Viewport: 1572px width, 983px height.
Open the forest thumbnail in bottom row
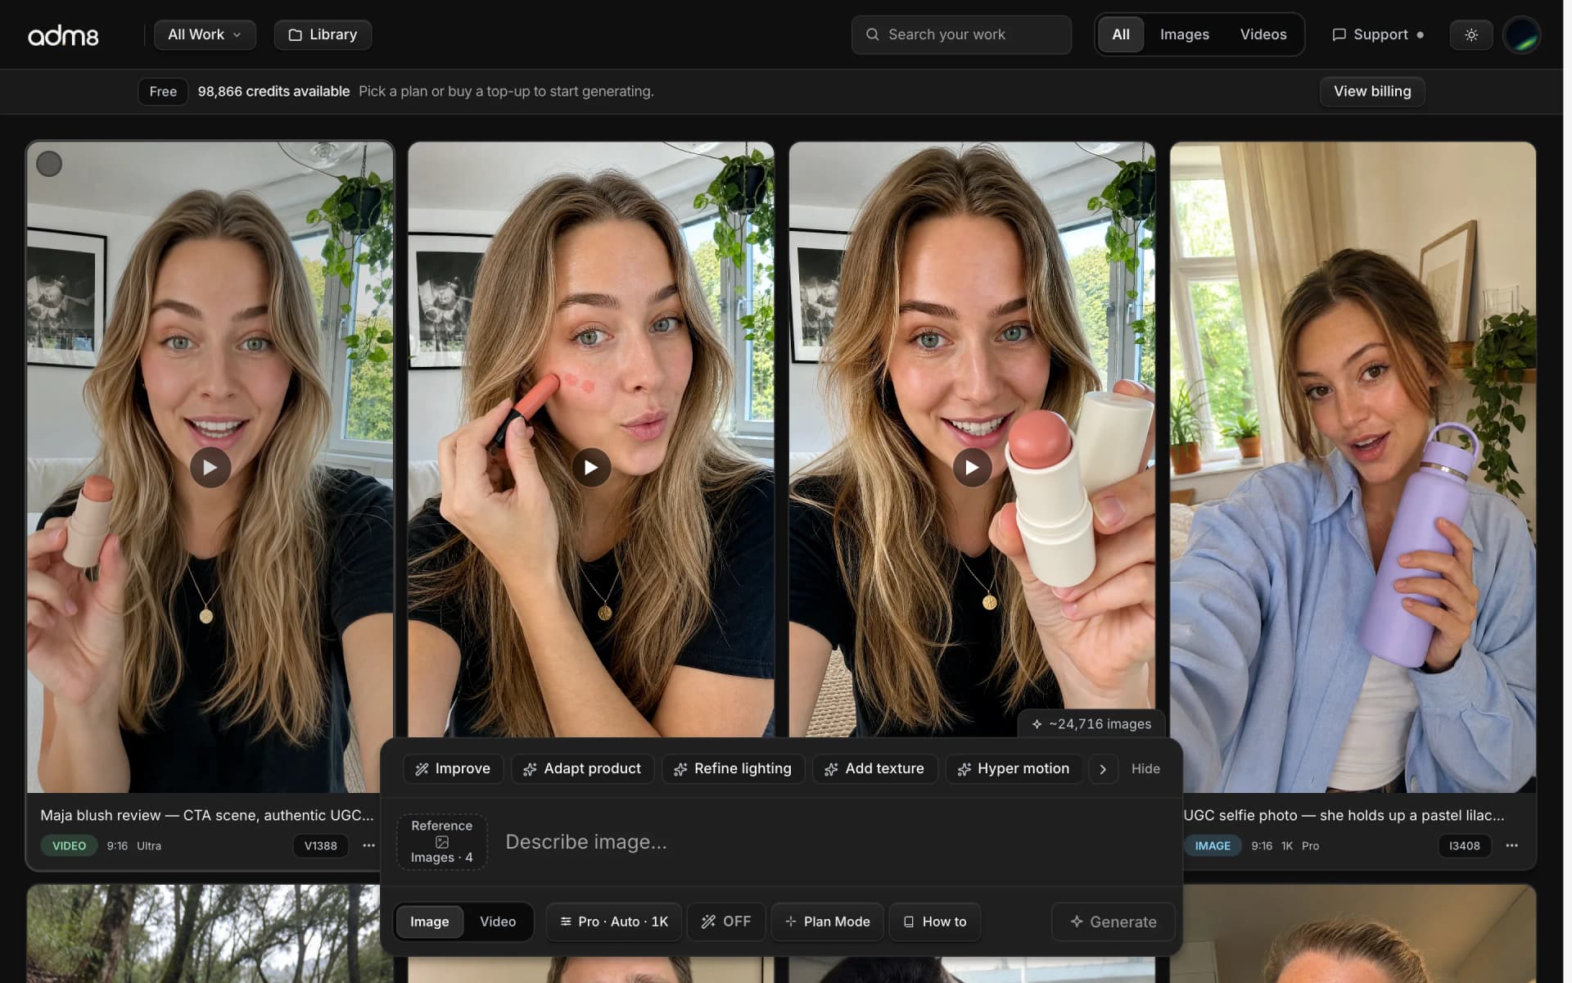pyautogui.click(x=203, y=933)
